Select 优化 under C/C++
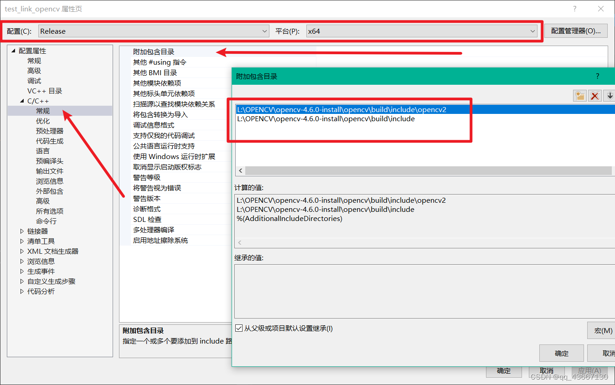Viewport: 615px width, 385px height. [x=43, y=121]
